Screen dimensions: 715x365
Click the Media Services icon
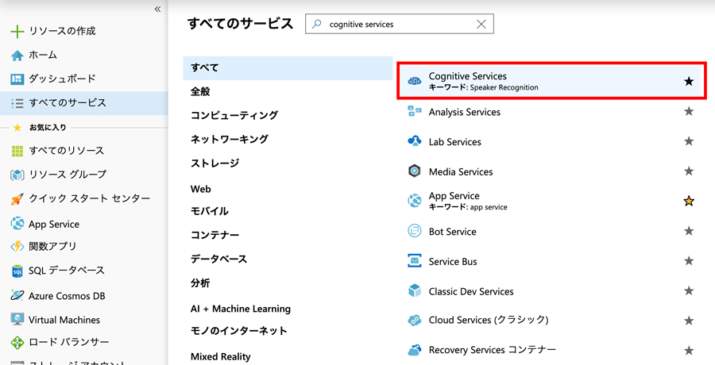pyautogui.click(x=415, y=171)
